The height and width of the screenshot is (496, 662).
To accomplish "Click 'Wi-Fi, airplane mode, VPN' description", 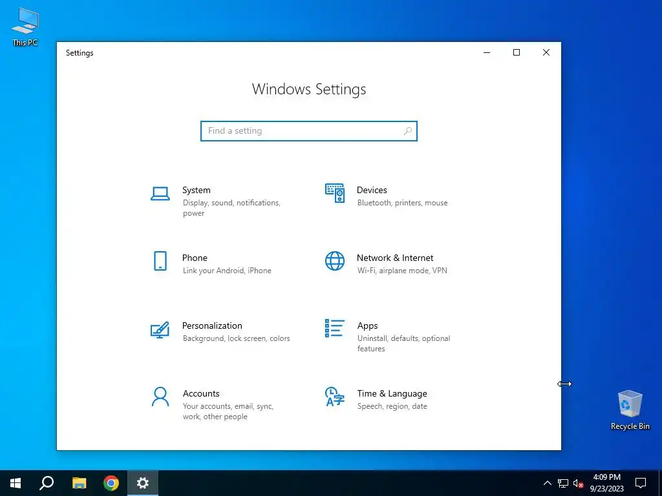I will pos(402,271).
